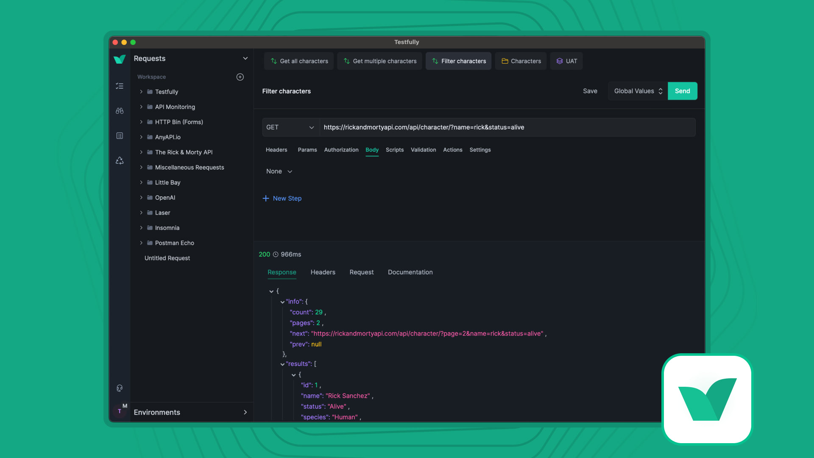Click the Filter characters active tab
The width and height of the screenshot is (814, 458).
pyautogui.click(x=460, y=61)
